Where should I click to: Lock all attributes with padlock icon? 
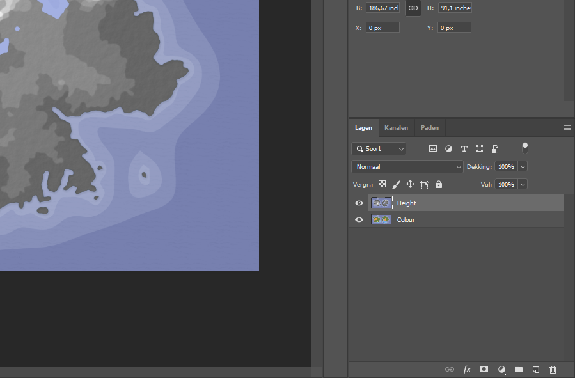coord(439,184)
